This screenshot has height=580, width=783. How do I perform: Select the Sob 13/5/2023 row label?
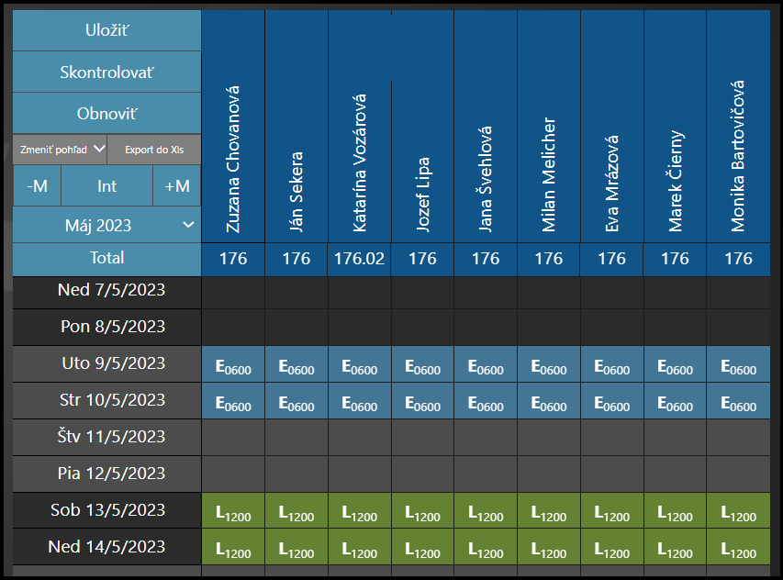(106, 510)
